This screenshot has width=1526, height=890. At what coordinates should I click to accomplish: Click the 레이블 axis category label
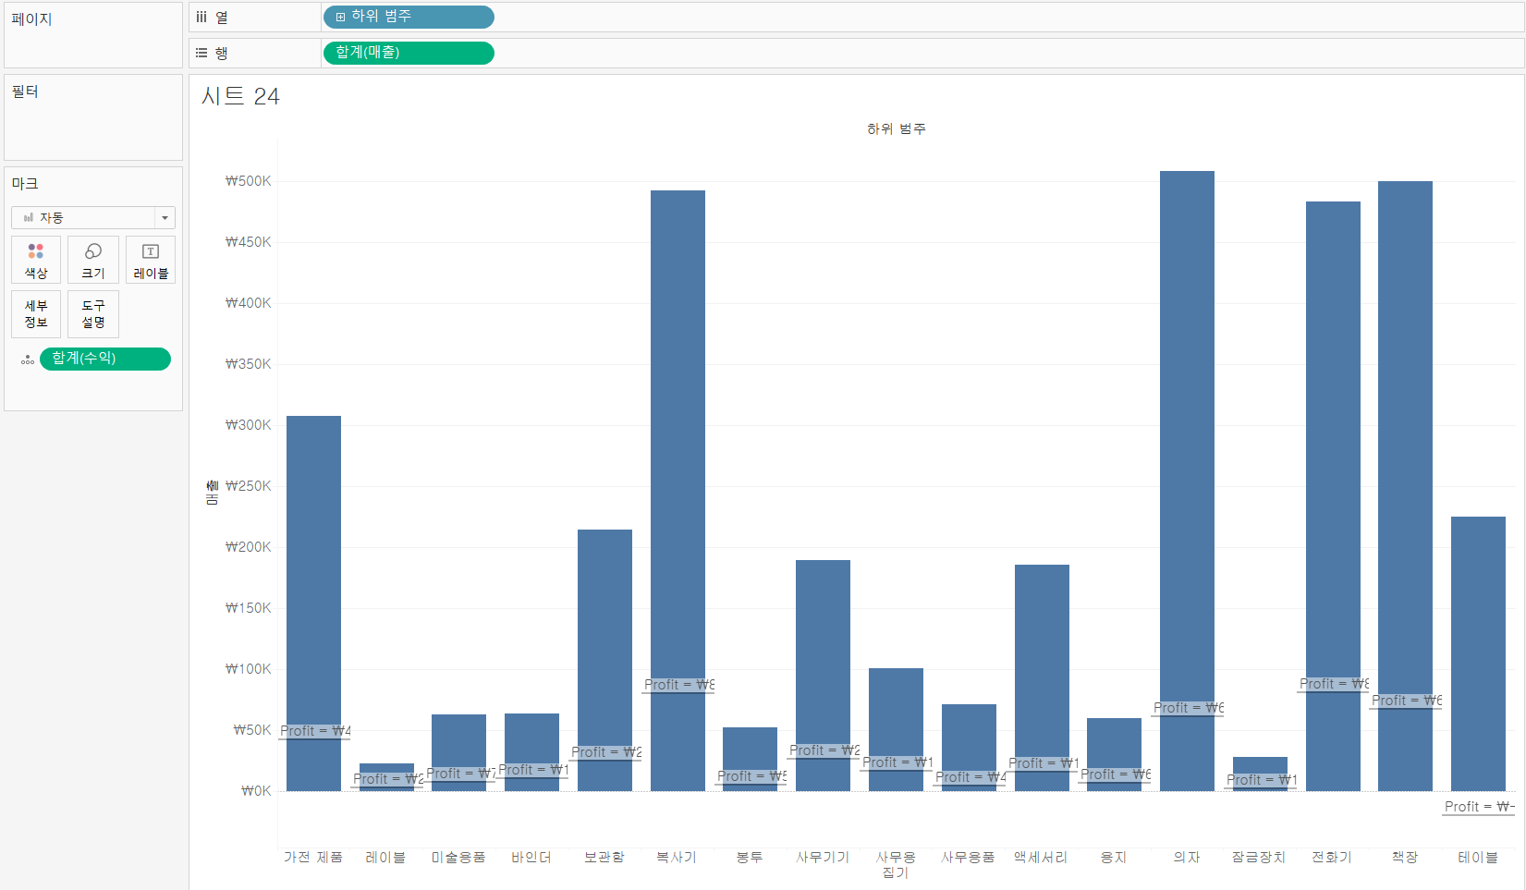click(386, 858)
